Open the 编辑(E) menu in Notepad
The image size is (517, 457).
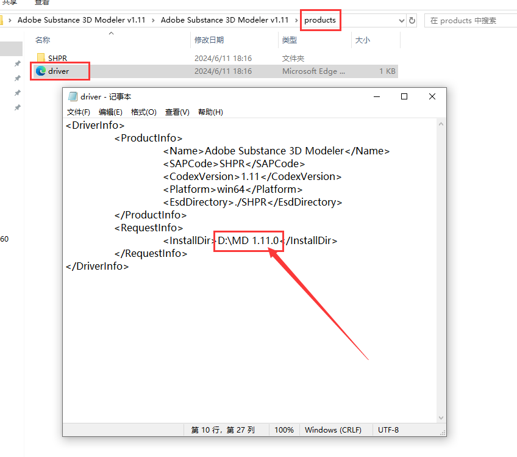coord(110,112)
